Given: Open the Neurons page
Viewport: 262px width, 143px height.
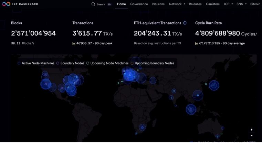Looking at the screenshot, I should [x=158, y=4].
